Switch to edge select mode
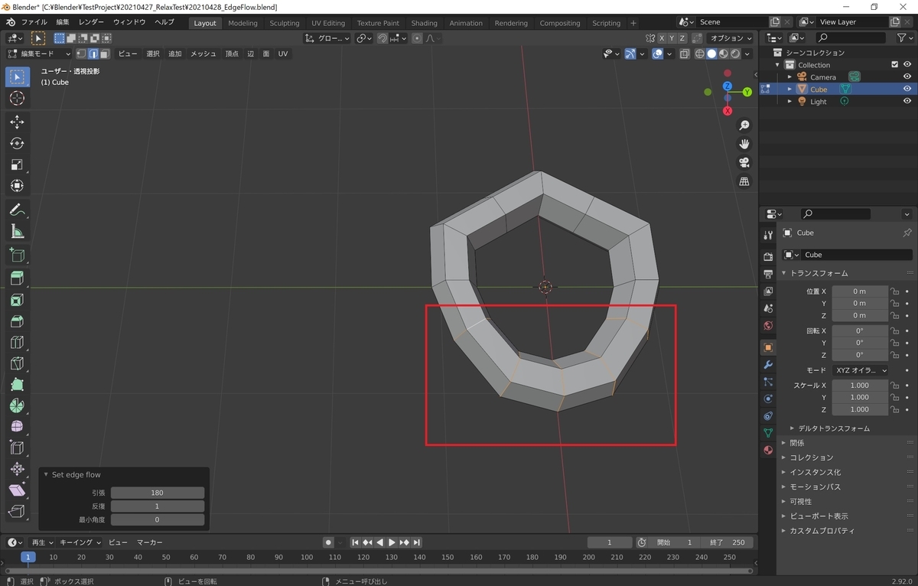The height and width of the screenshot is (586, 918). tap(93, 54)
